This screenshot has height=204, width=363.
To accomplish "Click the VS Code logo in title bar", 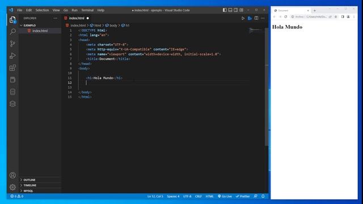I will click(x=11, y=10).
